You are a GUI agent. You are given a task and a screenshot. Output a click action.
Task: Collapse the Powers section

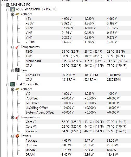pos(12,136)
